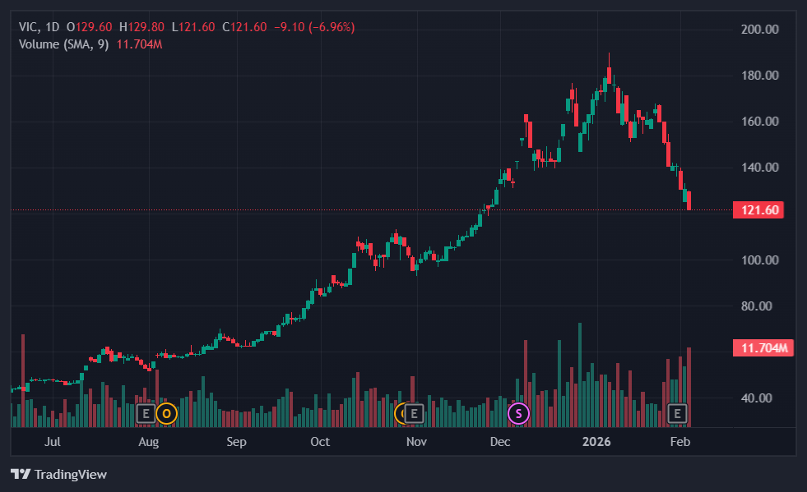Select the Volume (SMA, 9) indicator label
This screenshot has width=807, height=492.
click(64, 44)
